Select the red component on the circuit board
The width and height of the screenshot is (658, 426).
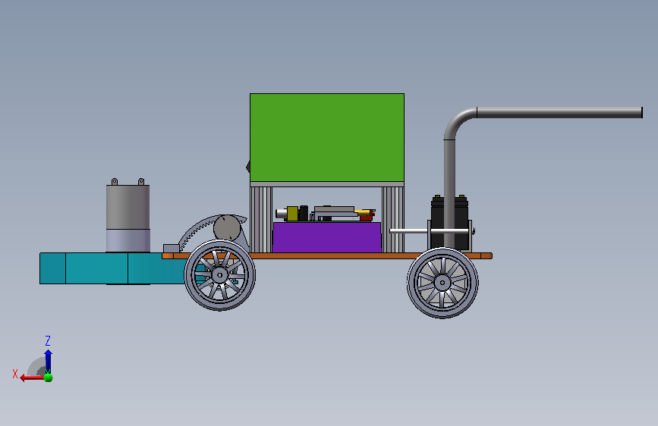[366, 217]
